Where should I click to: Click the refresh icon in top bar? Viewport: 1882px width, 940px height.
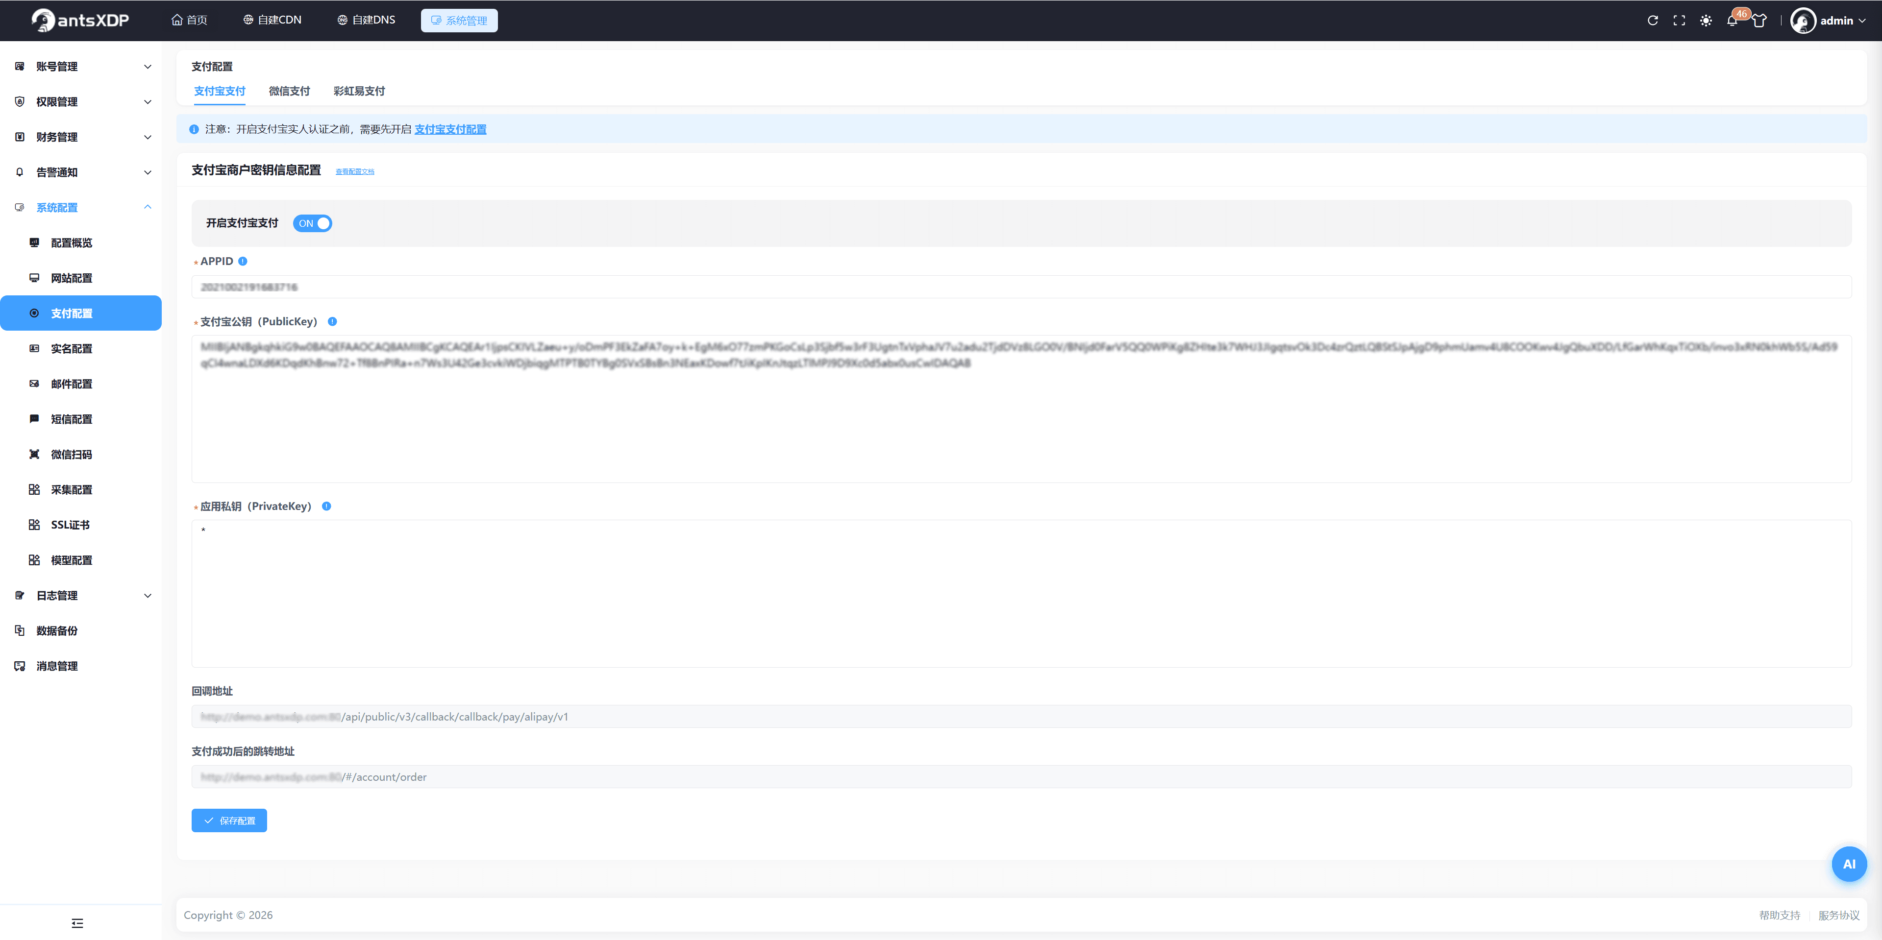point(1653,21)
